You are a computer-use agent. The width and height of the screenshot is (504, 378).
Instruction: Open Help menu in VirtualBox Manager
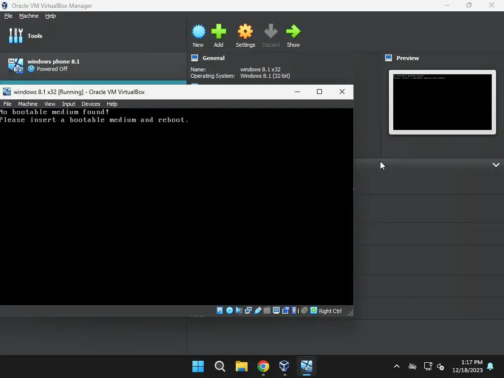[x=51, y=16]
